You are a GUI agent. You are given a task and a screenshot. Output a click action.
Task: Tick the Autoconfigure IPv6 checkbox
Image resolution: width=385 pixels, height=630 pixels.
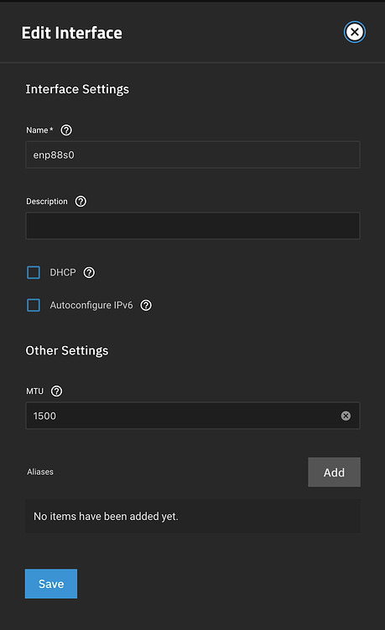[x=34, y=306]
